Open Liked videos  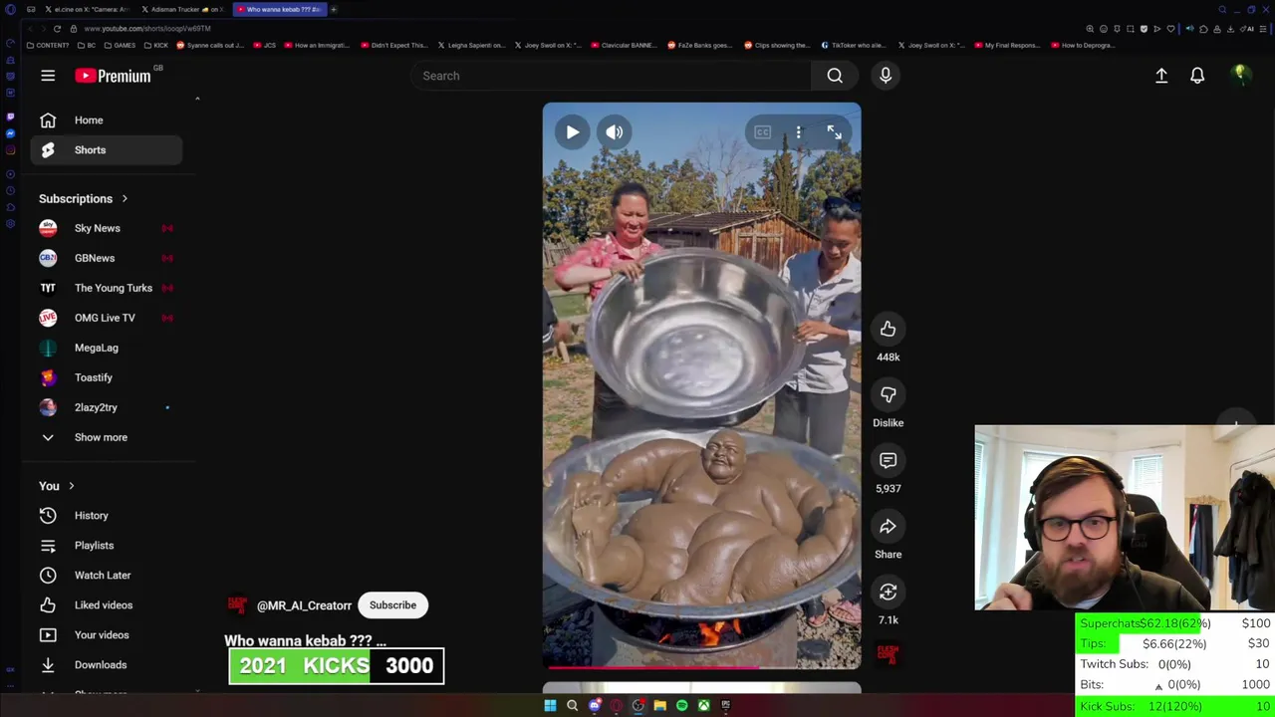(x=107, y=605)
